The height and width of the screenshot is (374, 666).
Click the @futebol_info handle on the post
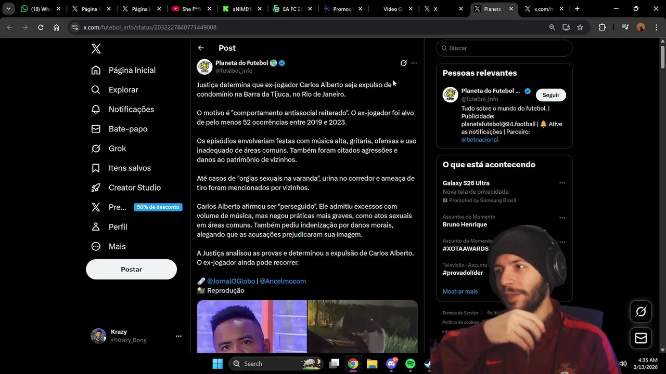(x=234, y=71)
